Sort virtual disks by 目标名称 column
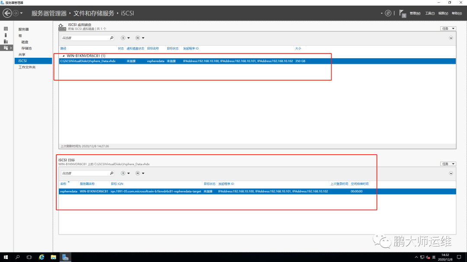Screen dimensions: 467x262 click(153, 48)
